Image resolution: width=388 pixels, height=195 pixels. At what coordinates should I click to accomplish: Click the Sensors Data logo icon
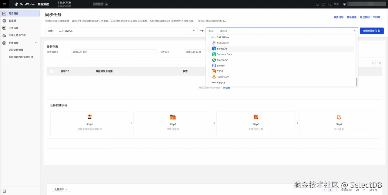point(214,54)
